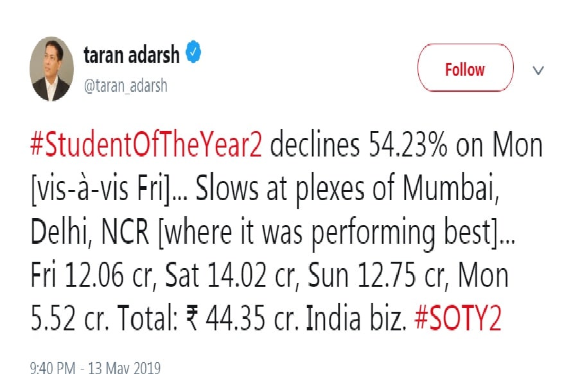This screenshot has height=374, width=562.
Task: Click the 'Delhi, NCR' words in the tweet
Action: point(90,232)
